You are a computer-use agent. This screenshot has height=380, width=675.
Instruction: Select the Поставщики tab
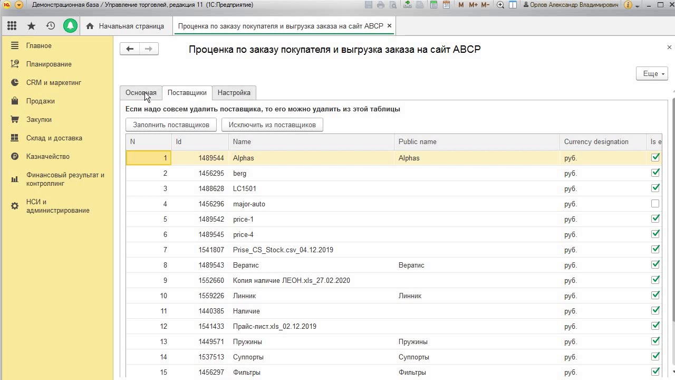click(x=187, y=93)
